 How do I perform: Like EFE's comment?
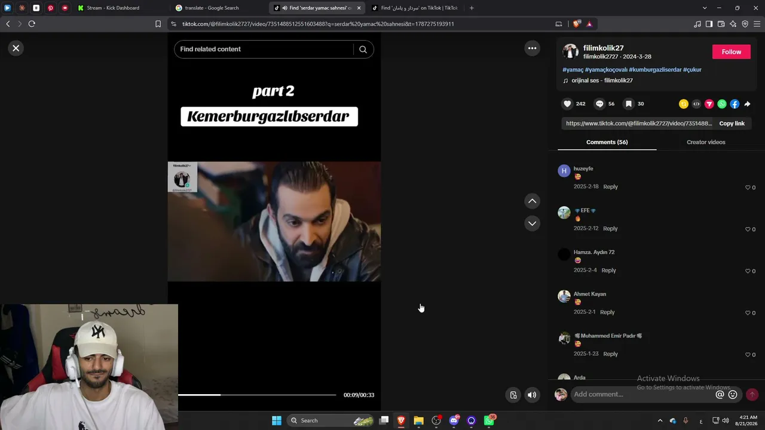747,229
